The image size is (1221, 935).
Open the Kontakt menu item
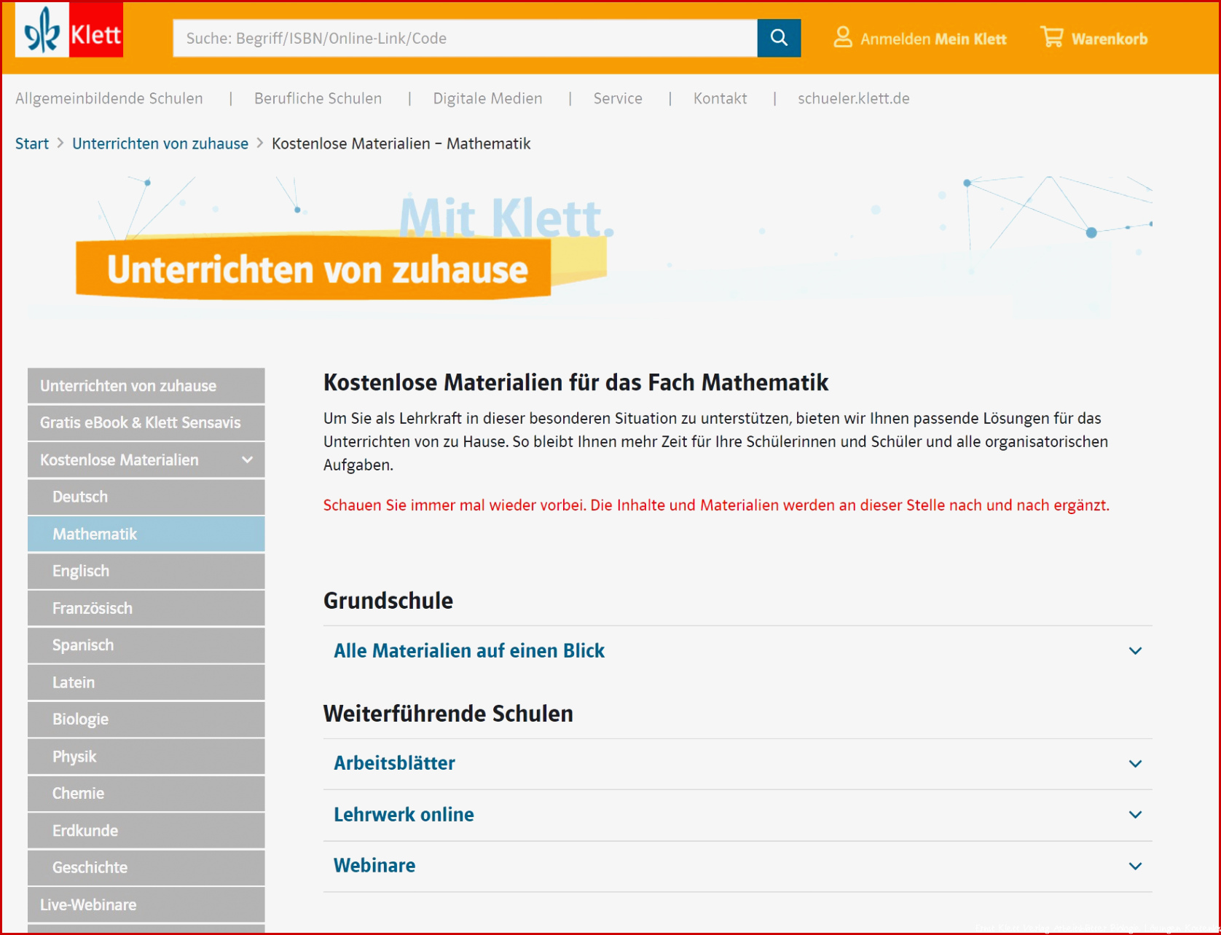tap(720, 98)
